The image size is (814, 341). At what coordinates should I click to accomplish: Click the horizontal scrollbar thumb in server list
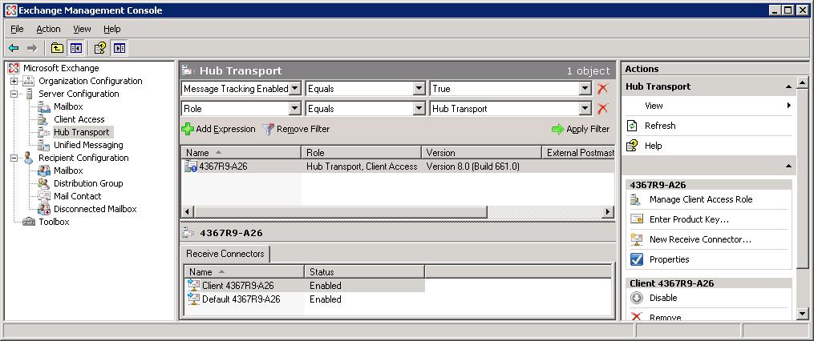(340, 212)
